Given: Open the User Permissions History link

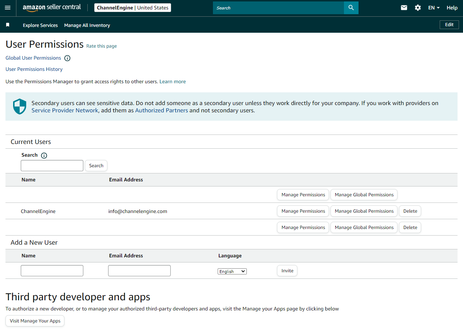Looking at the screenshot, I should click(x=34, y=69).
